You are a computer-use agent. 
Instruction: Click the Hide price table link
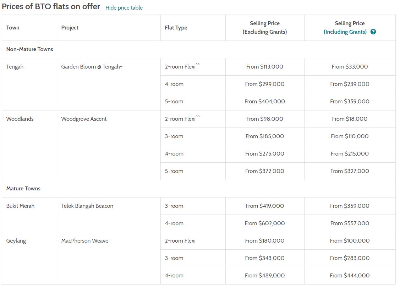(124, 8)
